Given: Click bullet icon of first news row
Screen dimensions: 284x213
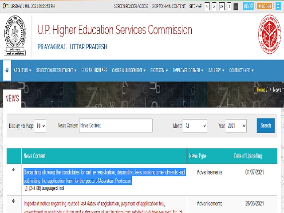Looking at the screenshot, I should pos(13,170).
